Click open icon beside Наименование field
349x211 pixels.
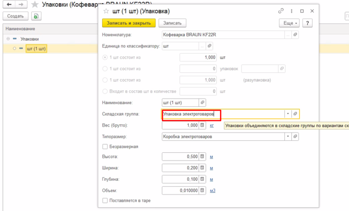[x=202, y=102]
